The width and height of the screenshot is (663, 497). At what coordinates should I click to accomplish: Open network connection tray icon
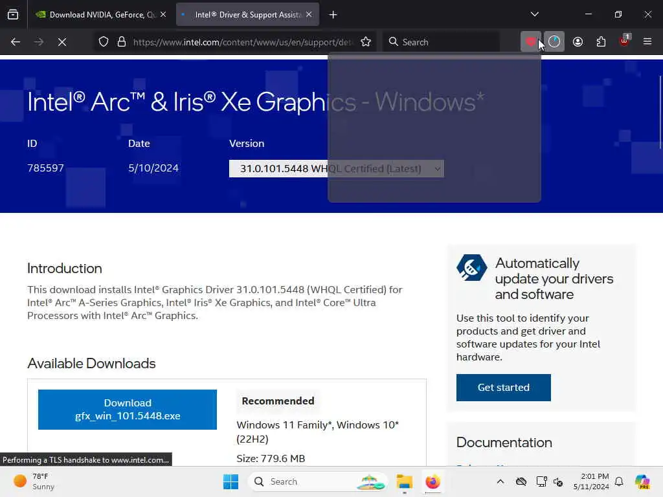click(541, 481)
